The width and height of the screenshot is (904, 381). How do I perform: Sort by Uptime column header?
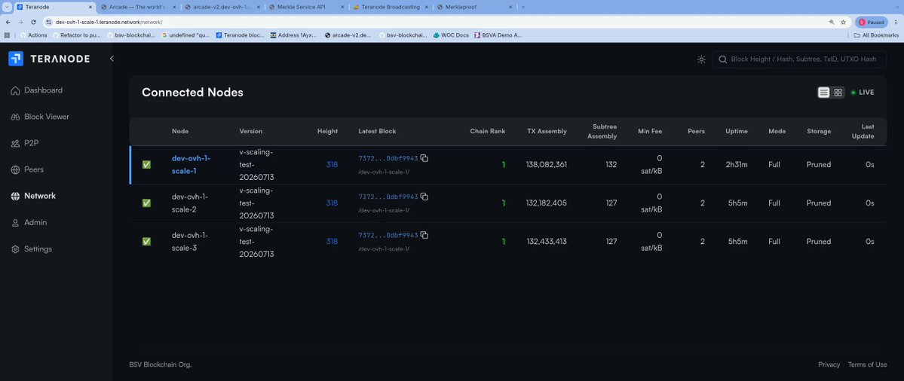(736, 131)
